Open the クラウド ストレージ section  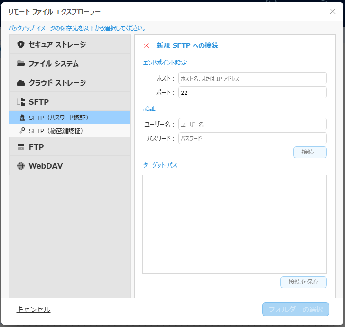[70, 83]
